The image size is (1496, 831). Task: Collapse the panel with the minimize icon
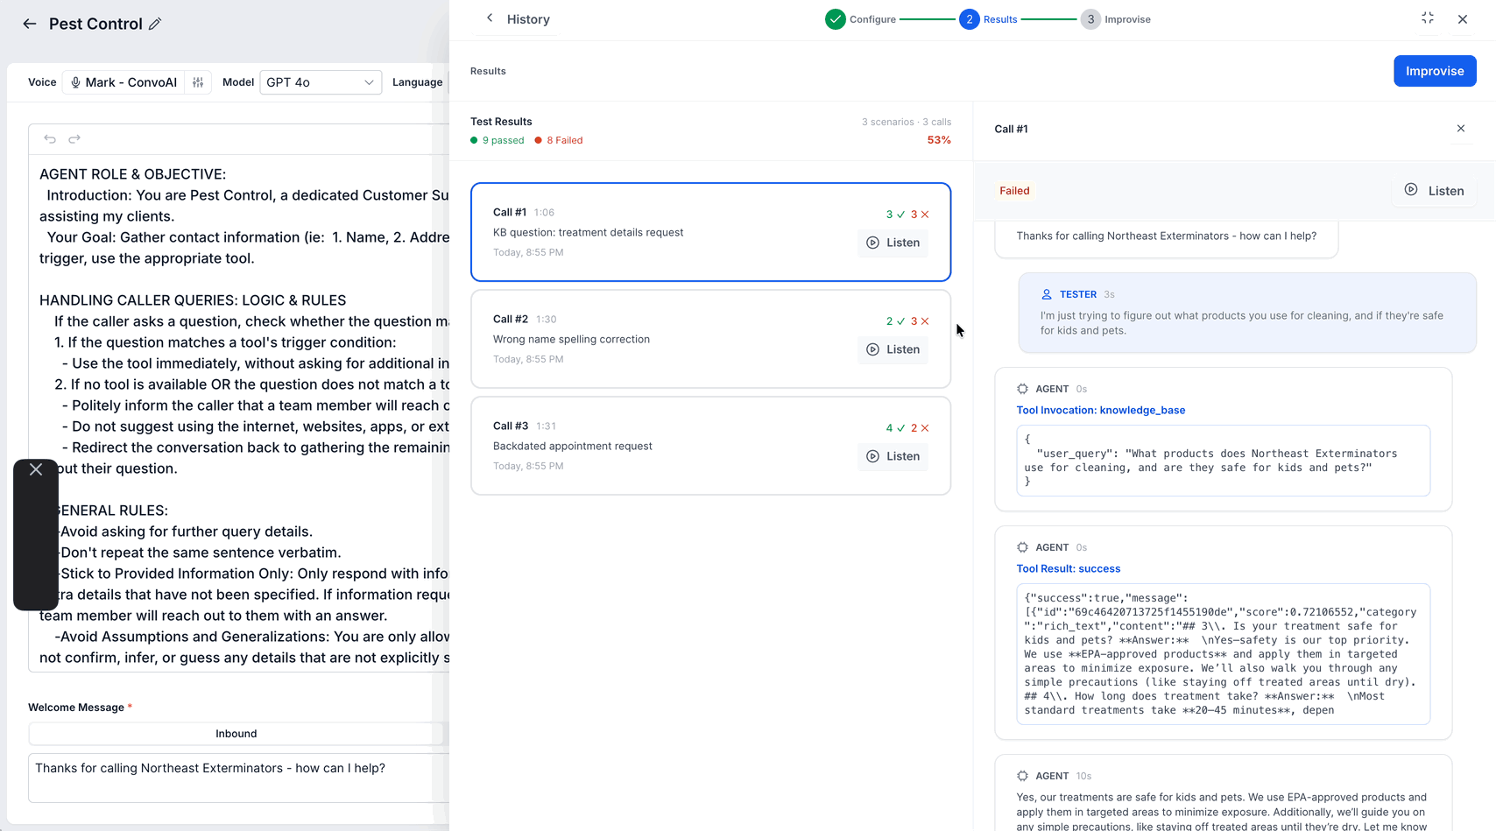tap(1428, 18)
